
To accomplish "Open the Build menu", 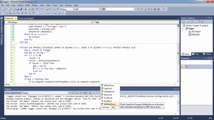I will pyautogui.click(x=27, y=5).
